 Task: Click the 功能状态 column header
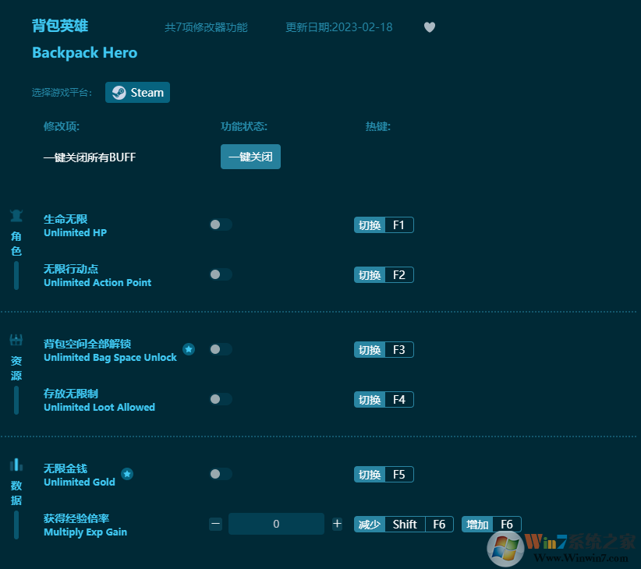tap(244, 126)
